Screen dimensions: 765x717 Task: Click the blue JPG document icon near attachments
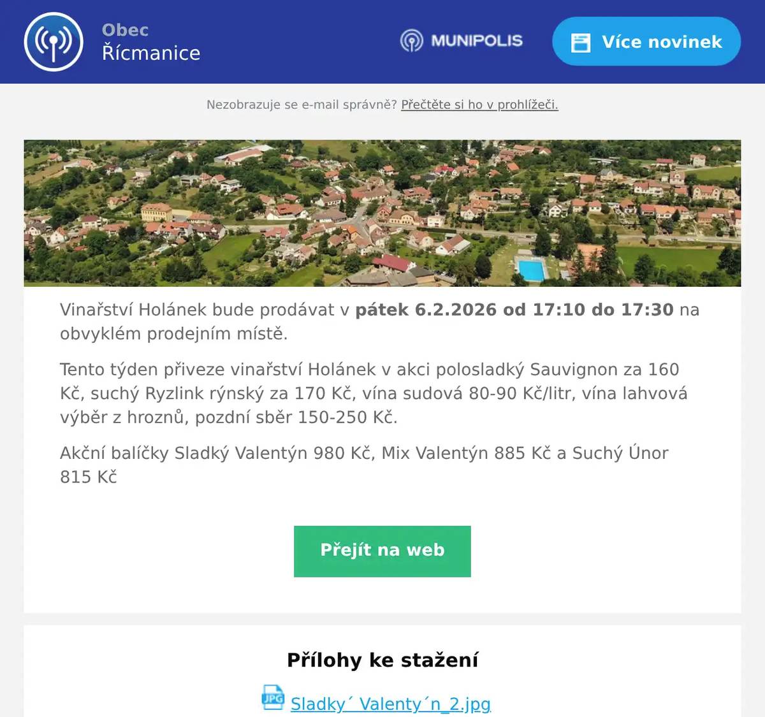[273, 700]
